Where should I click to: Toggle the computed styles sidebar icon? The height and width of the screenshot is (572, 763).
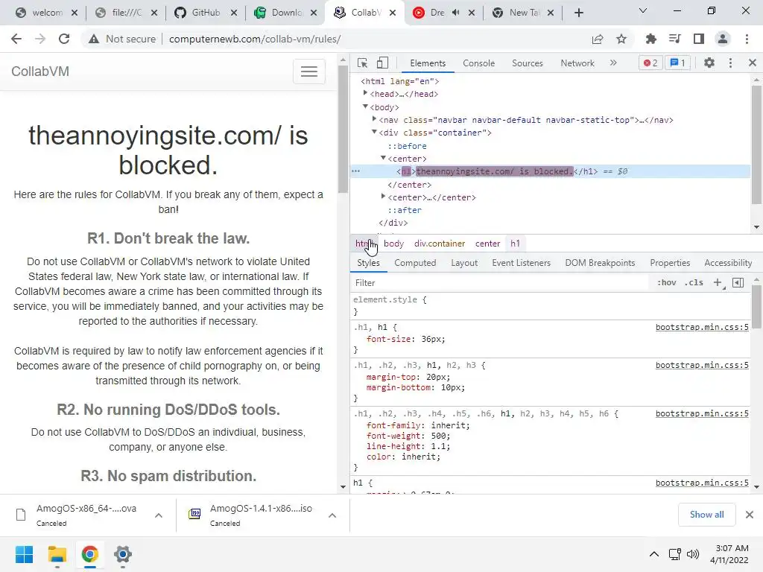(x=738, y=282)
